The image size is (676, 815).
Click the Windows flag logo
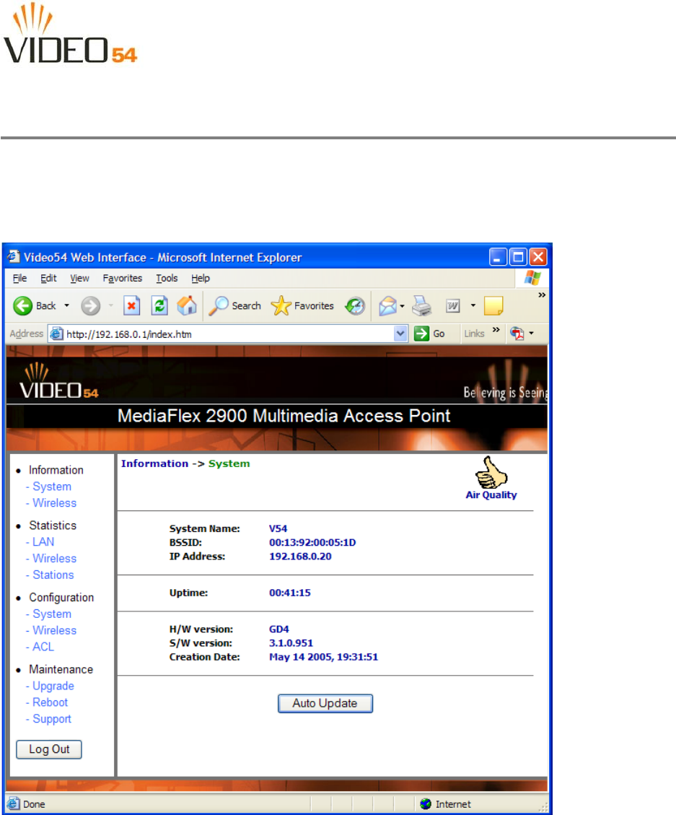(x=532, y=277)
